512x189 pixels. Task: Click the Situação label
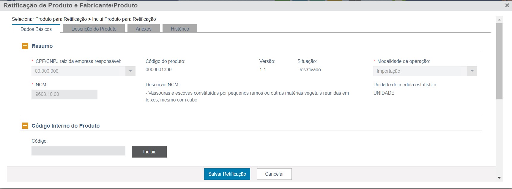point(307,61)
